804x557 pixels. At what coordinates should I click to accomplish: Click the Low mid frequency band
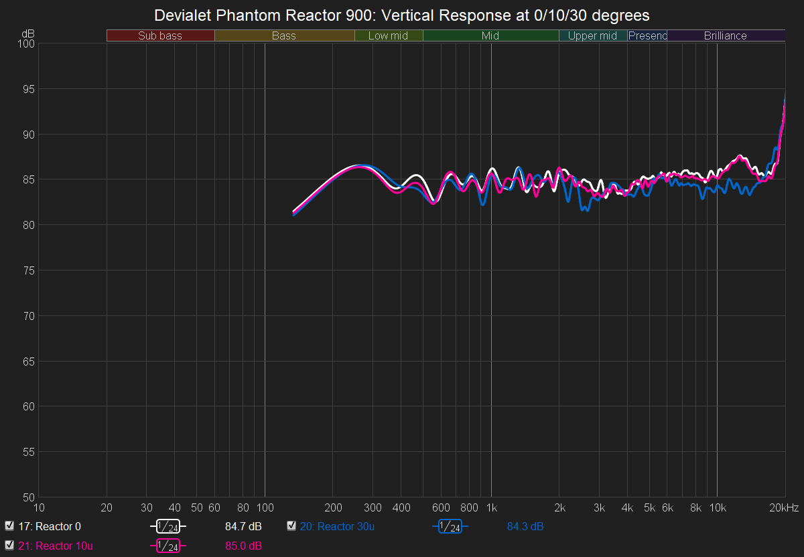[x=389, y=36]
